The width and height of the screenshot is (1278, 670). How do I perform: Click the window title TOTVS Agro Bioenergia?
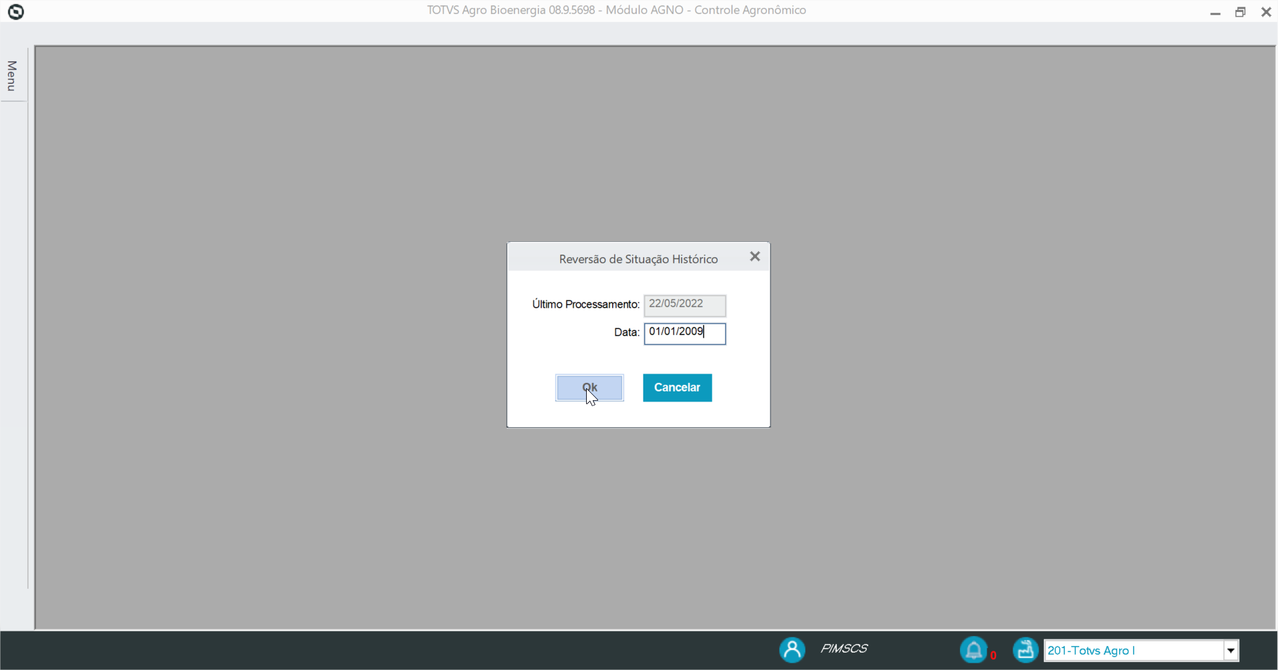(x=617, y=10)
